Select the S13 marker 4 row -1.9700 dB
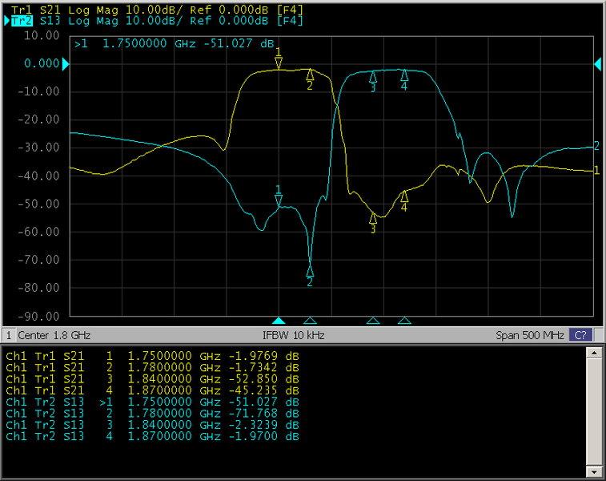The width and height of the screenshot is (606, 481). click(x=153, y=436)
